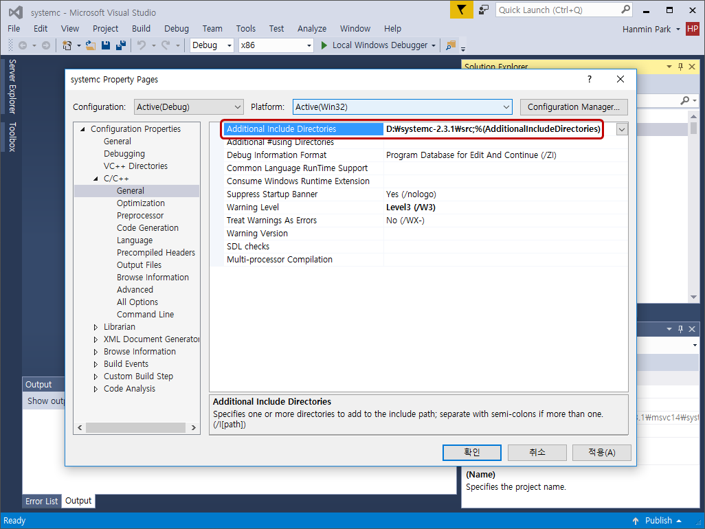Click the Save toolbar icon
The image size is (705, 529).
coord(105,45)
